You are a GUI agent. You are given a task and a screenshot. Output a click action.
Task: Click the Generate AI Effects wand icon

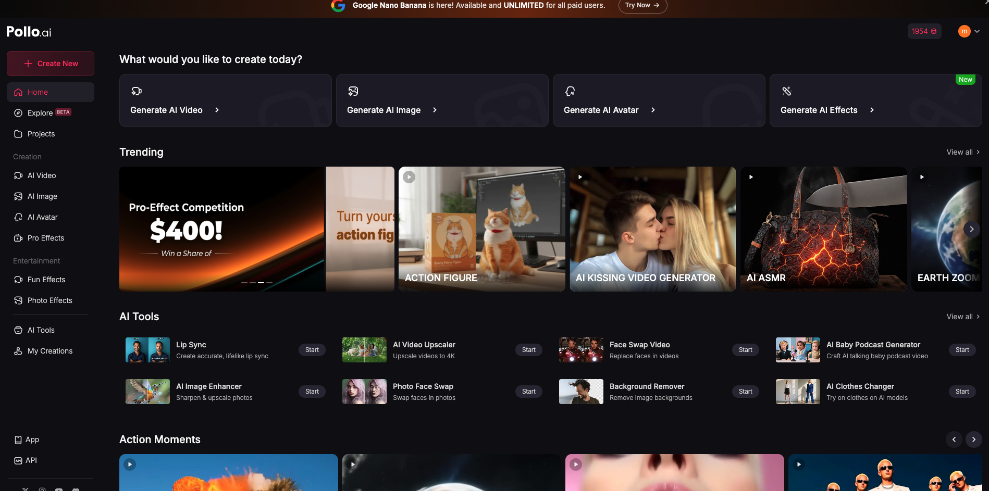[787, 91]
